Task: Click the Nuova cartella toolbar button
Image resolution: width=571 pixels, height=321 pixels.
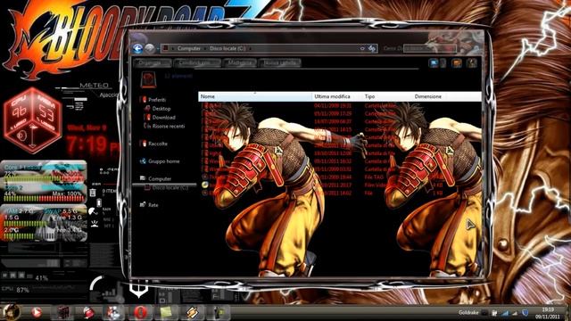Action: (279, 63)
